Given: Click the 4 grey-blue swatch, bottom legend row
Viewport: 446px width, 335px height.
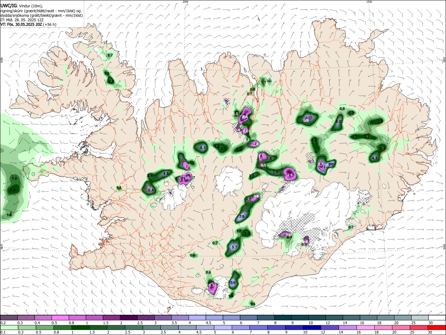Looking at the screenshot, I should tap(187, 327).
